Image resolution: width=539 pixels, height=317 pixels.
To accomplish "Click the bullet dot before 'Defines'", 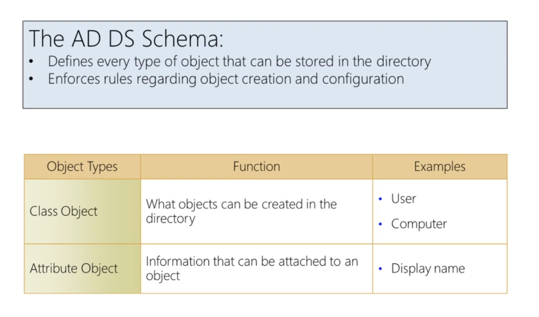I will [31, 62].
